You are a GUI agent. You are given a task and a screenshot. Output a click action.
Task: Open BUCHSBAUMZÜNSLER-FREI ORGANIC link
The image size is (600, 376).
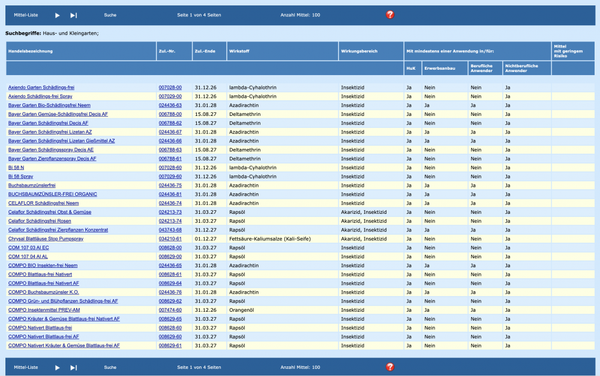click(x=53, y=195)
